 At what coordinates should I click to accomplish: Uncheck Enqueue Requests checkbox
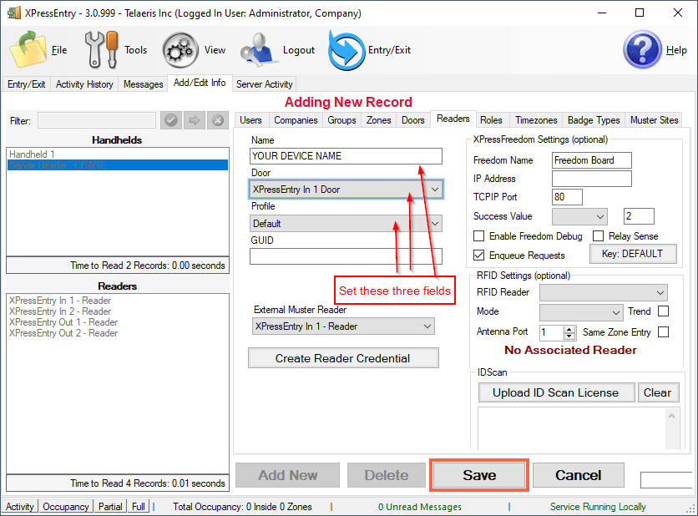479,255
